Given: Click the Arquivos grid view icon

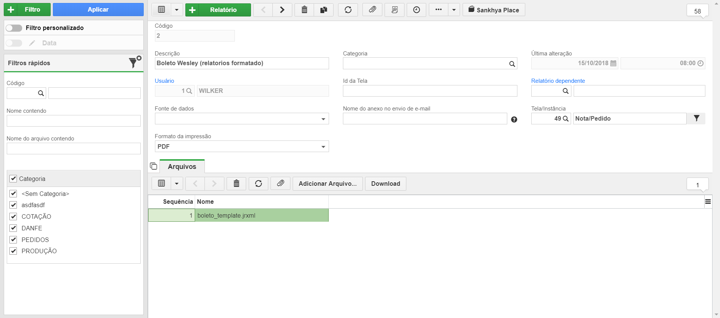Looking at the screenshot, I should (162, 184).
